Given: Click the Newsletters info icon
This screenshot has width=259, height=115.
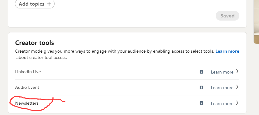Looking at the screenshot, I should pyautogui.click(x=201, y=103).
